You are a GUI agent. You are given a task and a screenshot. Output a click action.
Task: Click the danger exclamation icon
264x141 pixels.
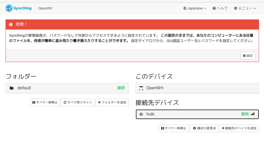(11, 24)
